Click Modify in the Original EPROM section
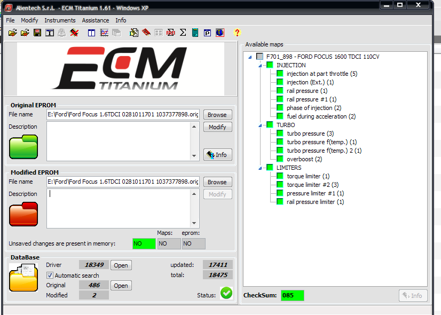 217,127
